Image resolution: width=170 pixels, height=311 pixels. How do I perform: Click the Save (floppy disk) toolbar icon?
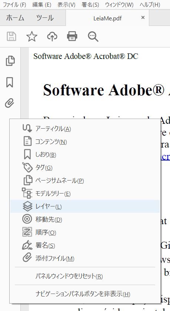coord(11,37)
